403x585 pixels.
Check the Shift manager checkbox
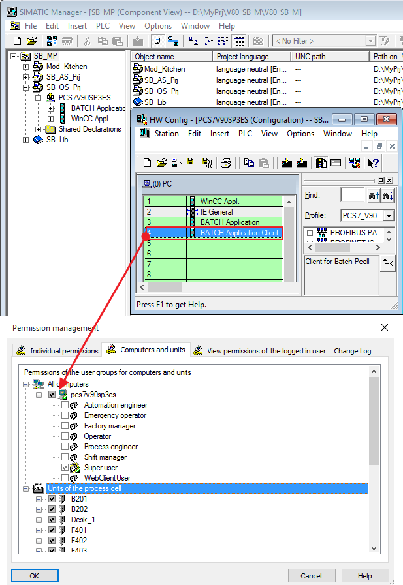[x=65, y=457]
